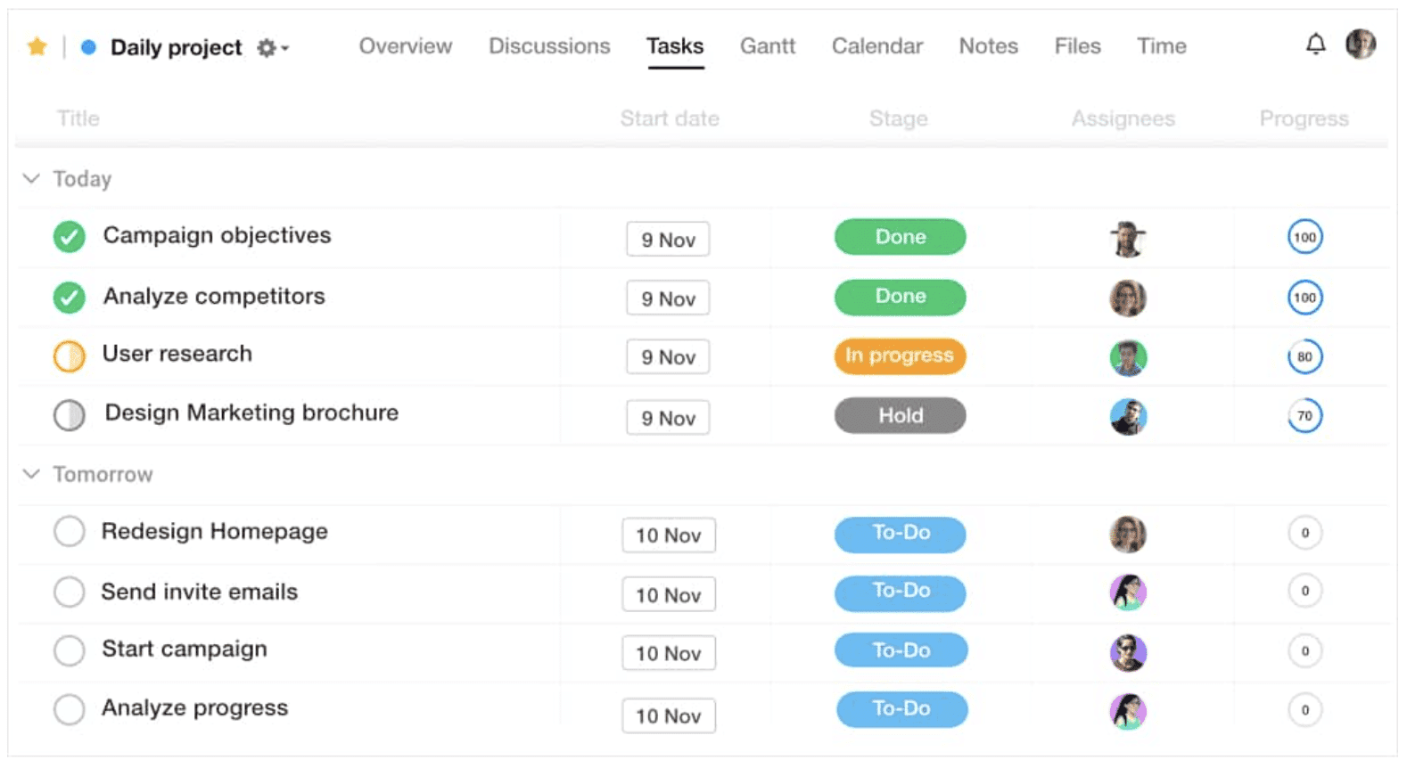Mark Start campaign as complete
The height and width of the screenshot is (768, 1407).
69,650
